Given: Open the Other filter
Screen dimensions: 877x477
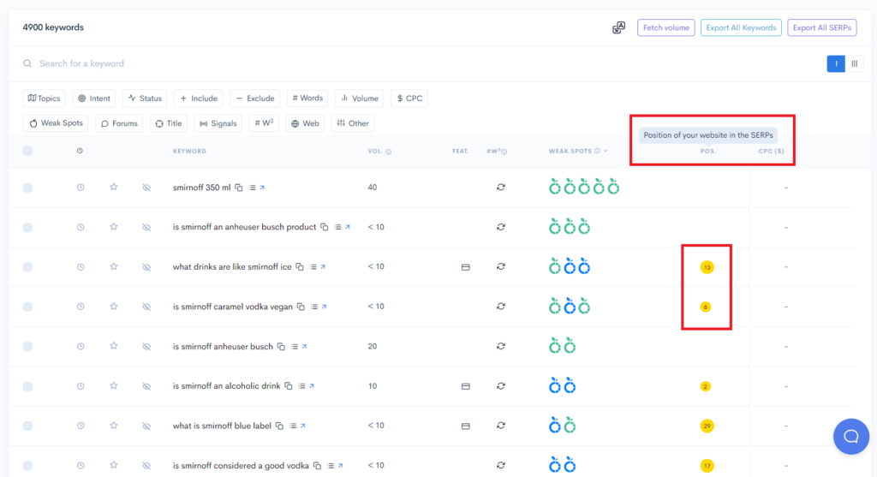Looking at the screenshot, I should [x=353, y=123].
